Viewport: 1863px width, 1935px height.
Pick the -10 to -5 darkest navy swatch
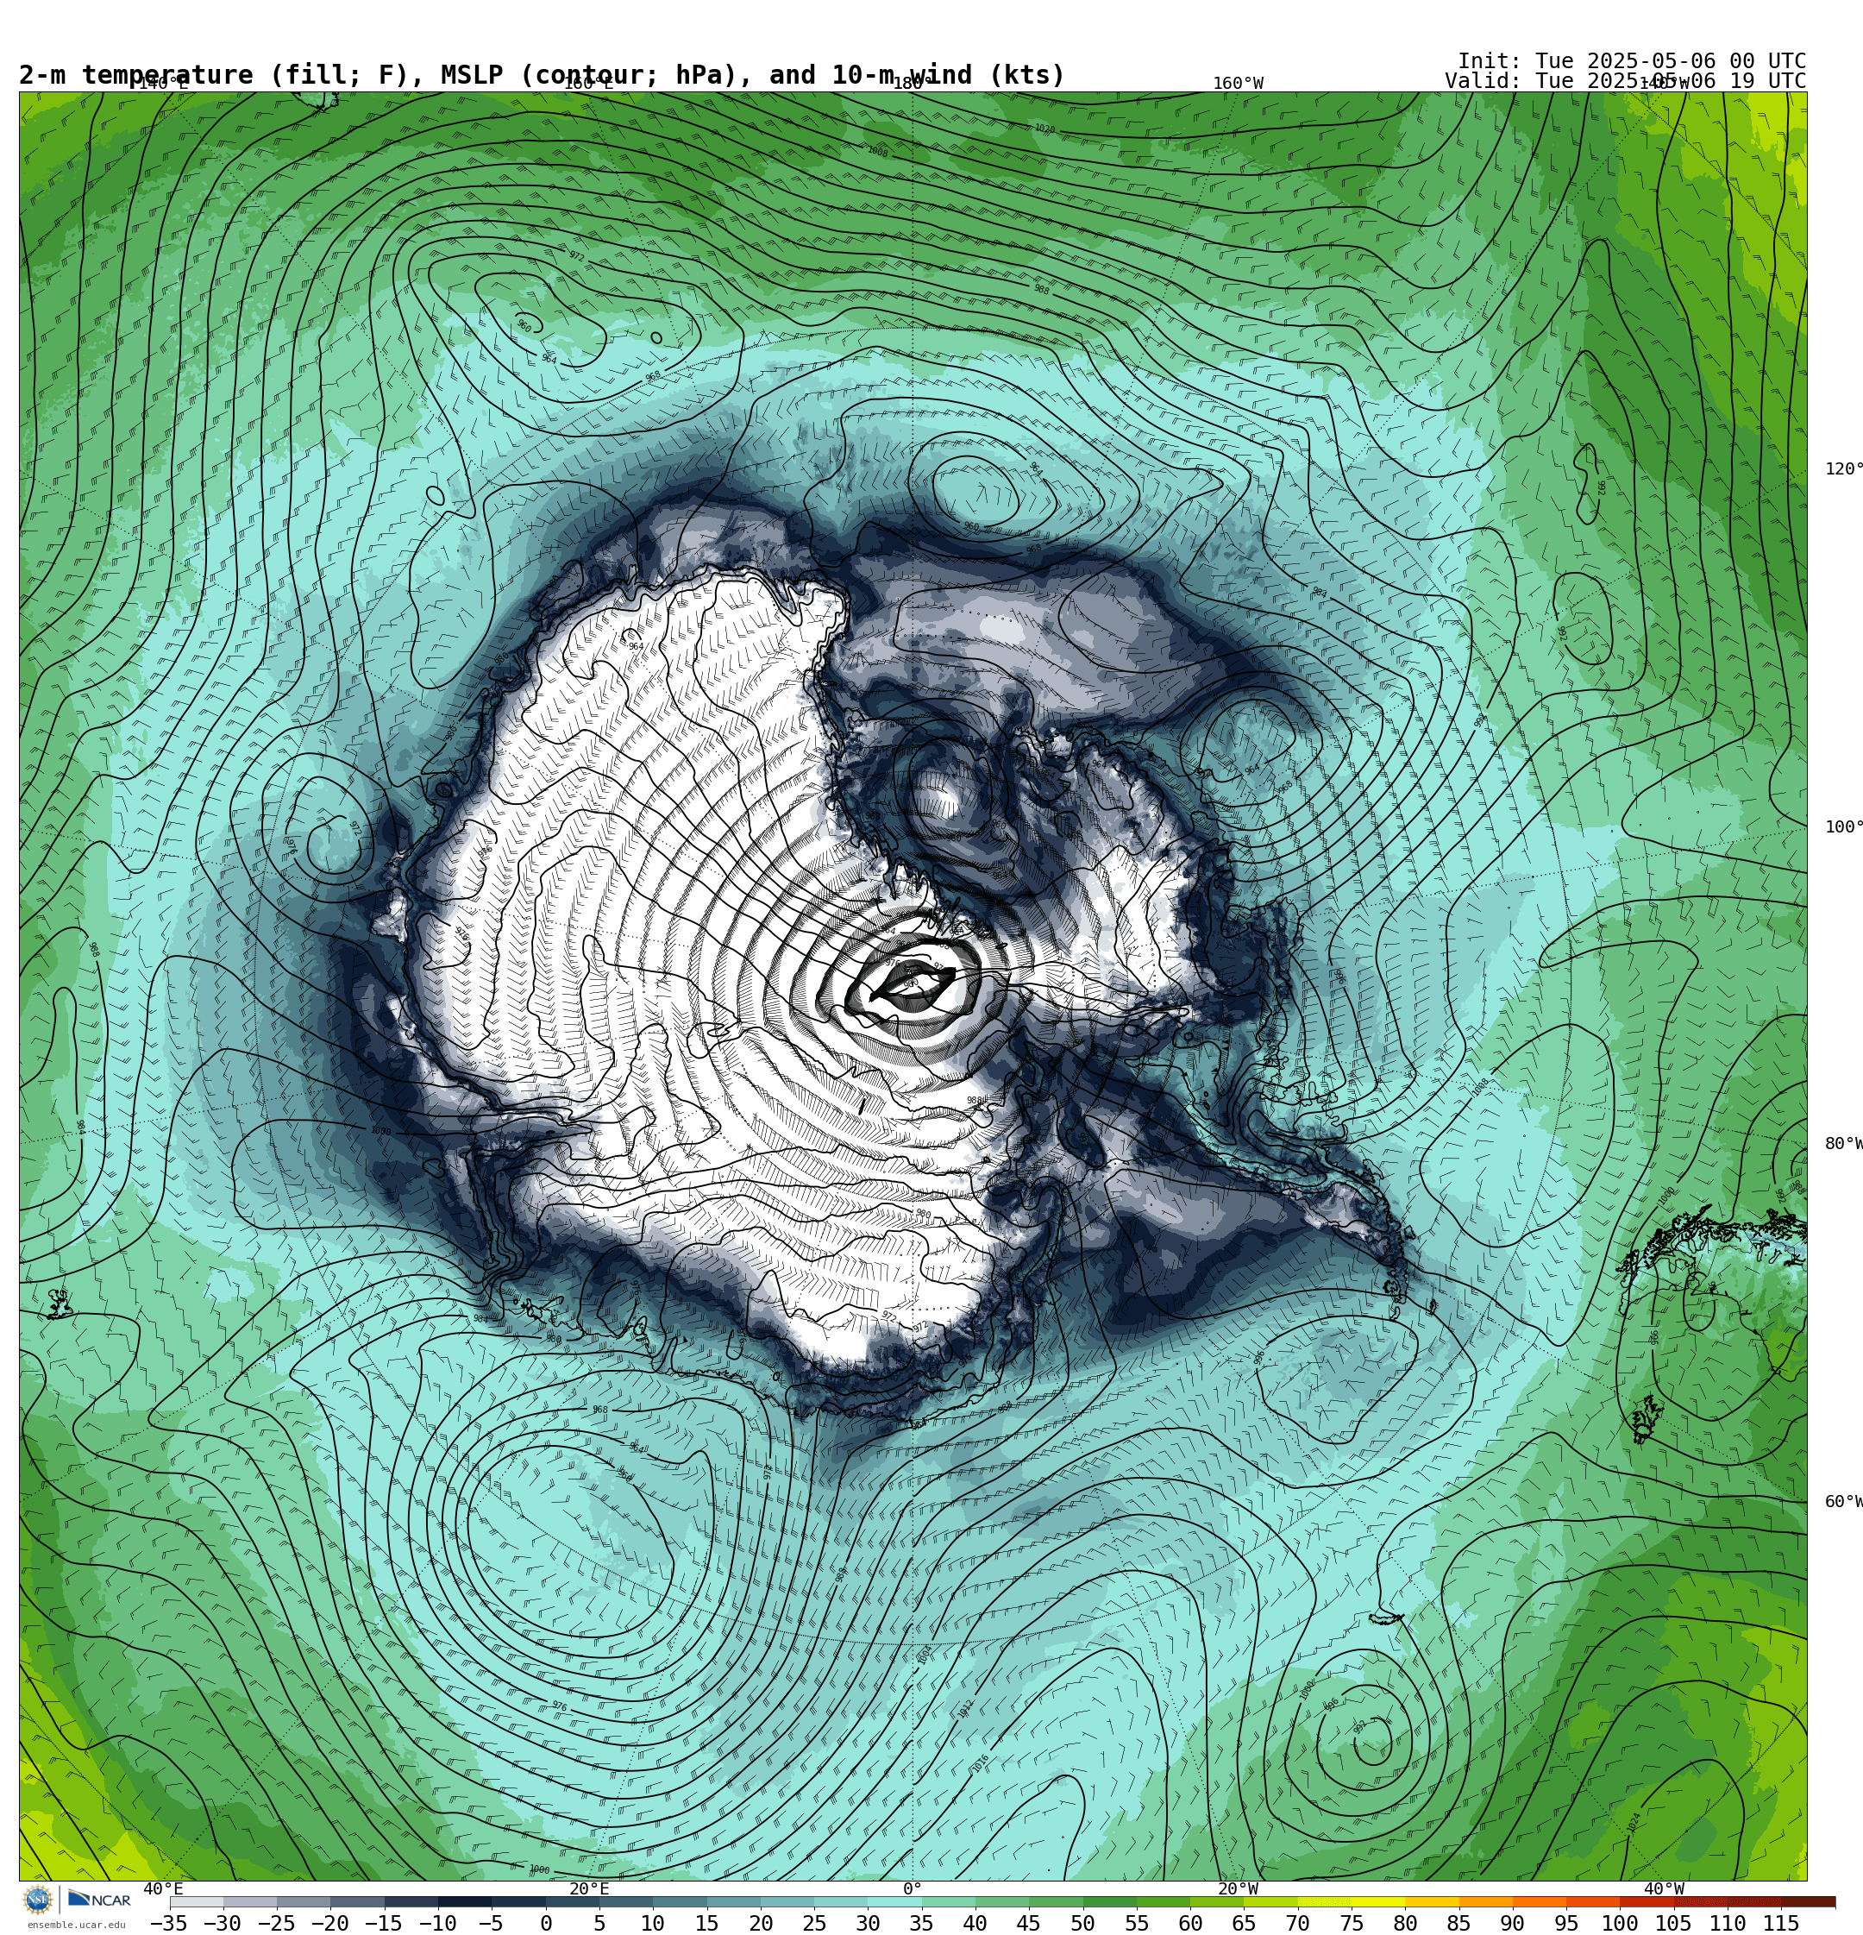(x=465, y=1901)
